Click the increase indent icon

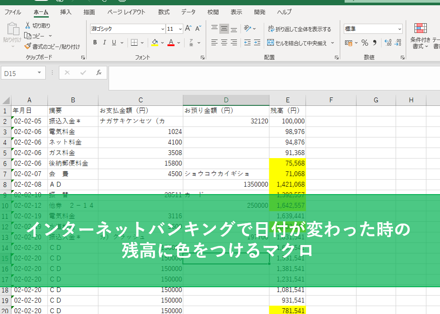258,43
